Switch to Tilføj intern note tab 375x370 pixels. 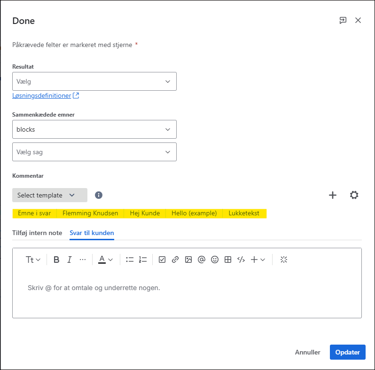(x=37, y=233)
